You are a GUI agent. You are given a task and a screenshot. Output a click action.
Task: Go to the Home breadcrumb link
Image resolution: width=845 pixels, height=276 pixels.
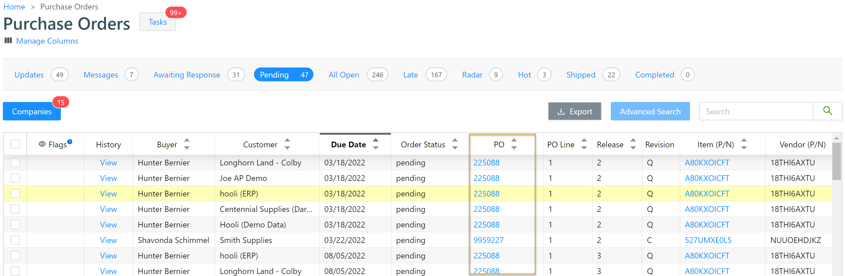click(14, 7)
